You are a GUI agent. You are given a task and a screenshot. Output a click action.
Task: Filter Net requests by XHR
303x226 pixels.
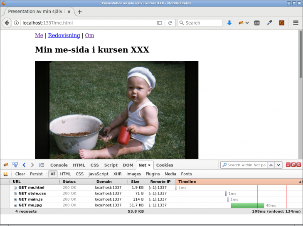coord(118,174)
